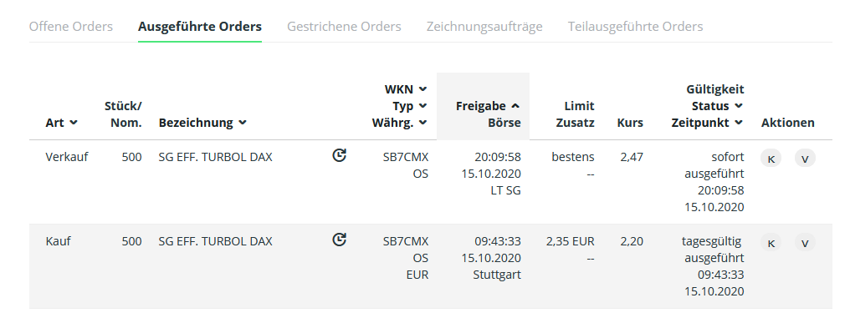Screen dimensions: 850x313
Task: Switch to Offene Orders tab
Action: [x=71, y=27]
